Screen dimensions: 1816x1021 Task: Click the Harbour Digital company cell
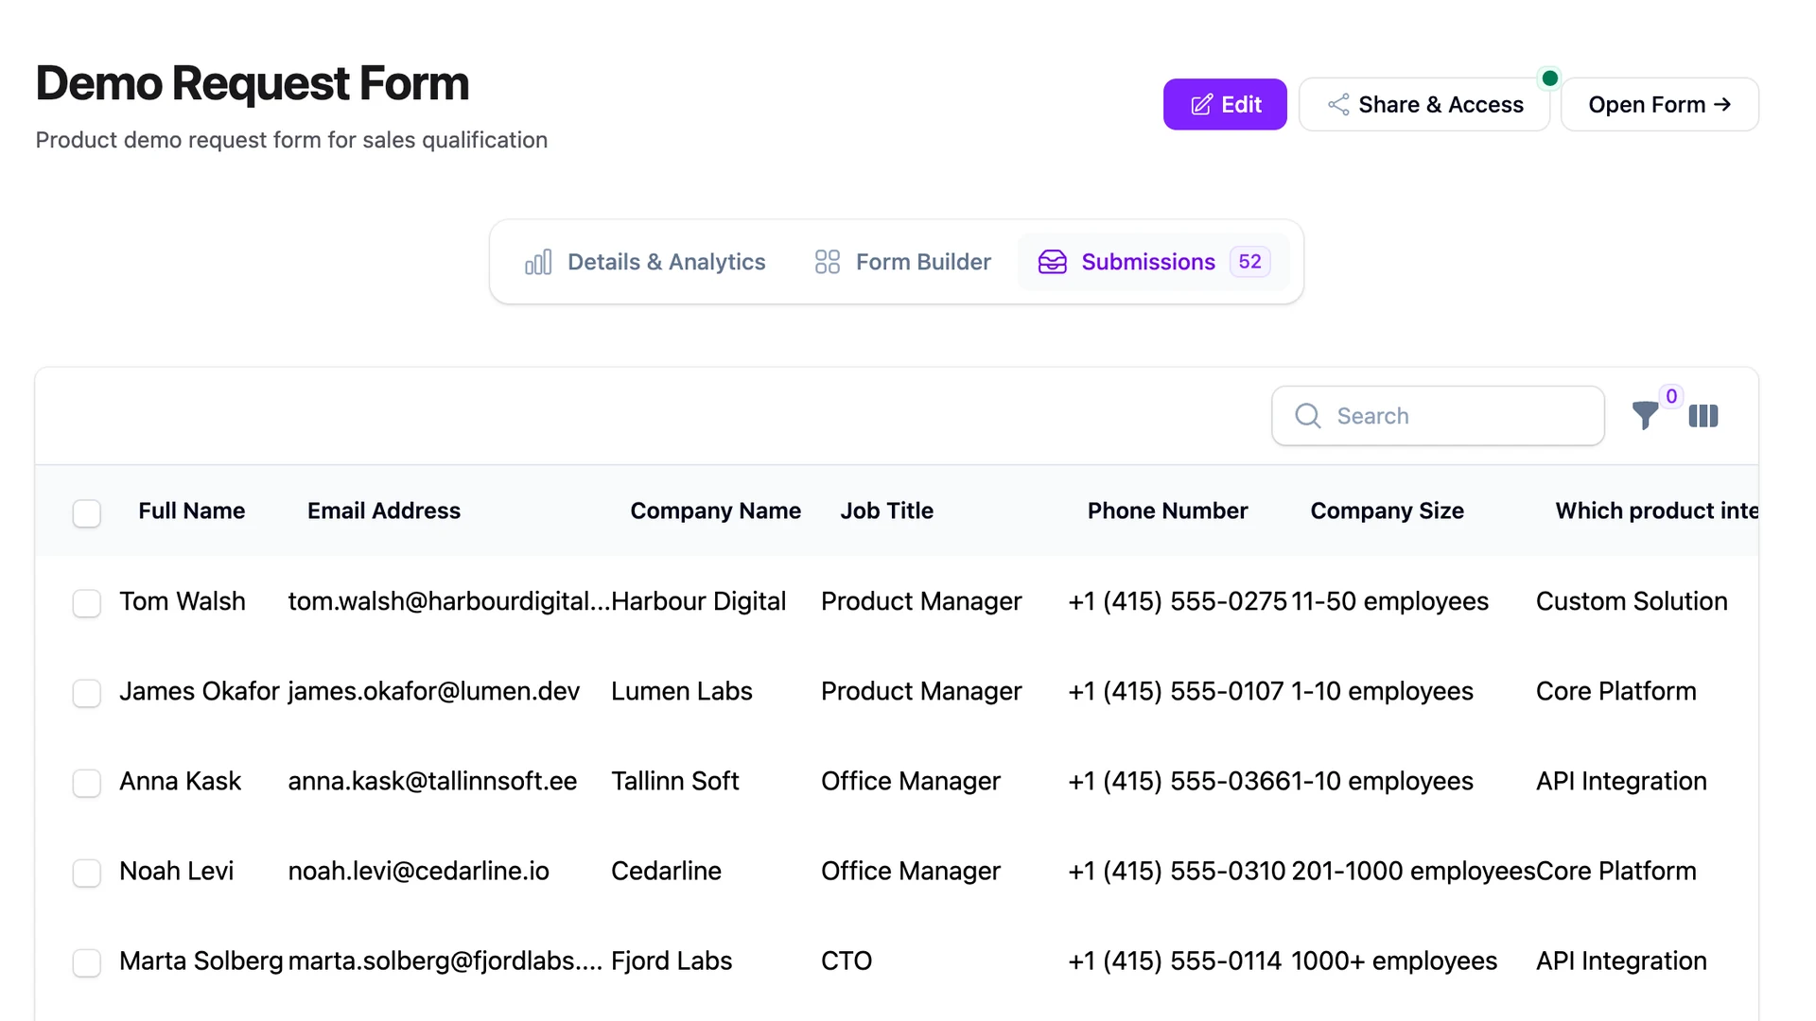pos(699,601)
